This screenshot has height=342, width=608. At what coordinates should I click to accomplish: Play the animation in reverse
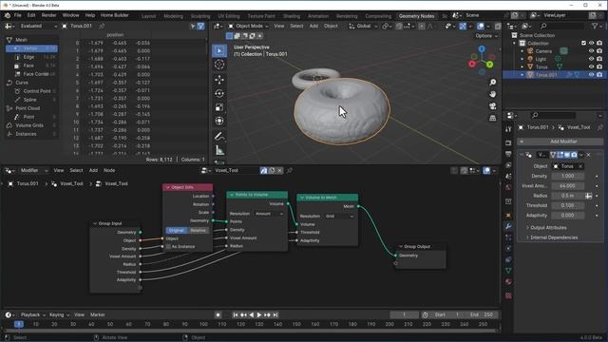pyautogui.click(x=251, y=314)
